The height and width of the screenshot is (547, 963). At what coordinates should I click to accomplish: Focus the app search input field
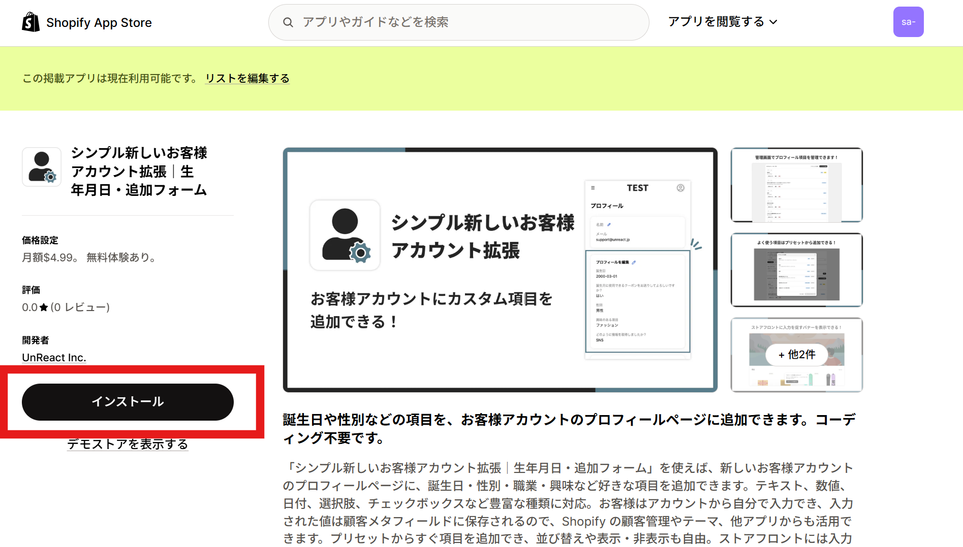(x=458, y=22)
